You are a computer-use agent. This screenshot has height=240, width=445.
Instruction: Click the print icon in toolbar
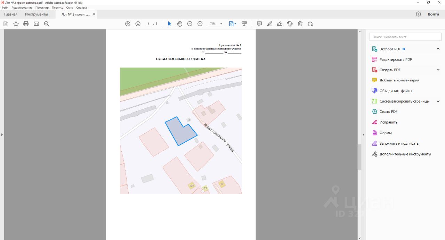click(26, 24)
